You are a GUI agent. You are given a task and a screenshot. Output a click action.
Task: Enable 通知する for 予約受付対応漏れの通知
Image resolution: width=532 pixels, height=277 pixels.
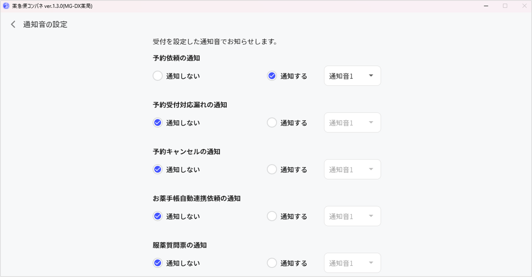272,122
